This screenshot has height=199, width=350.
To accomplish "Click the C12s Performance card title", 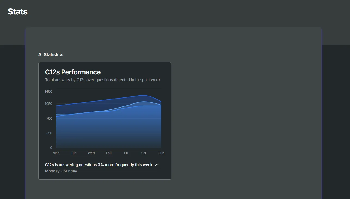I will click(x=73, y=72).
